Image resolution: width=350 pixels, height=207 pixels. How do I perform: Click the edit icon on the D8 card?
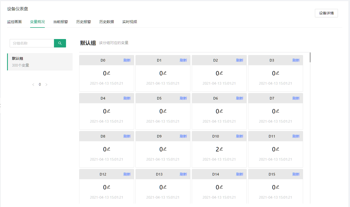108,149
